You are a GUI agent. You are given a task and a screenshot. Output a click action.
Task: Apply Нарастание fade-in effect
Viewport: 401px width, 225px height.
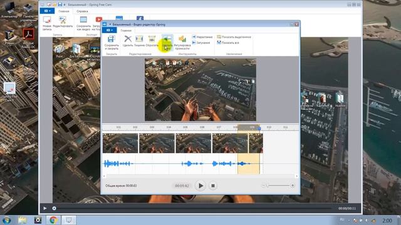[202, 37]
